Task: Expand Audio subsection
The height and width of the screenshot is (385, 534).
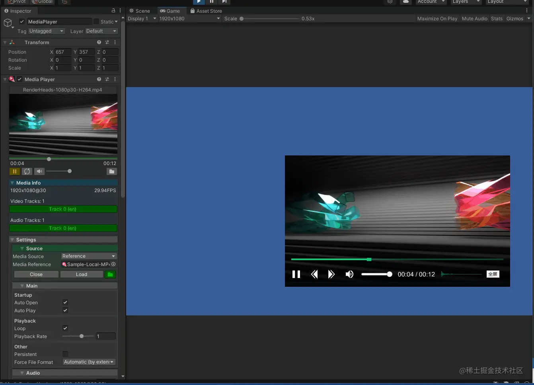Action: tap(22, 373)
